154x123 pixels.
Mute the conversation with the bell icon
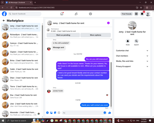[x=128, y=41]
